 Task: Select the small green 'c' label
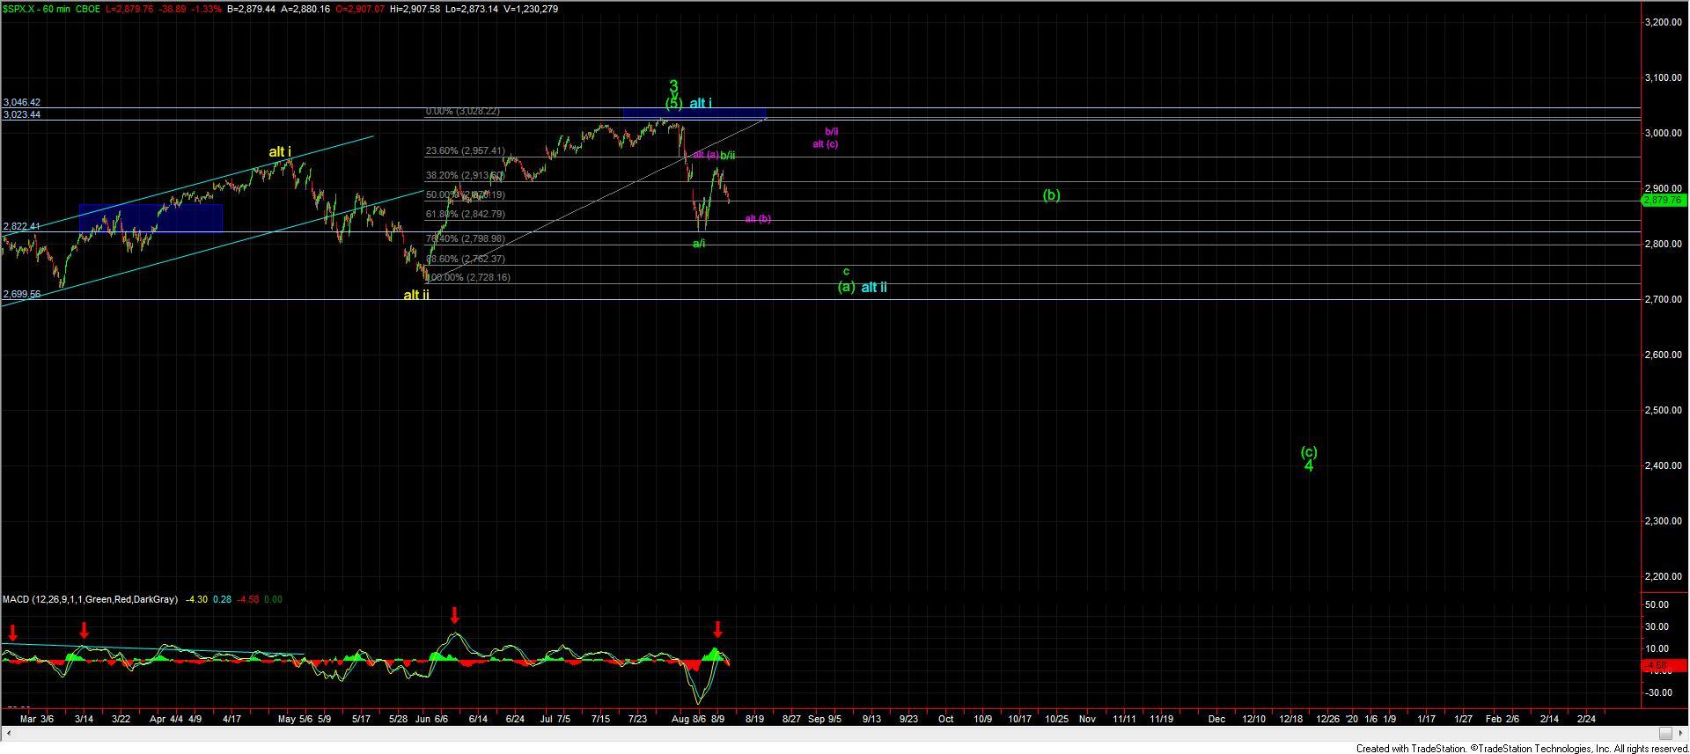pos(846,272)
